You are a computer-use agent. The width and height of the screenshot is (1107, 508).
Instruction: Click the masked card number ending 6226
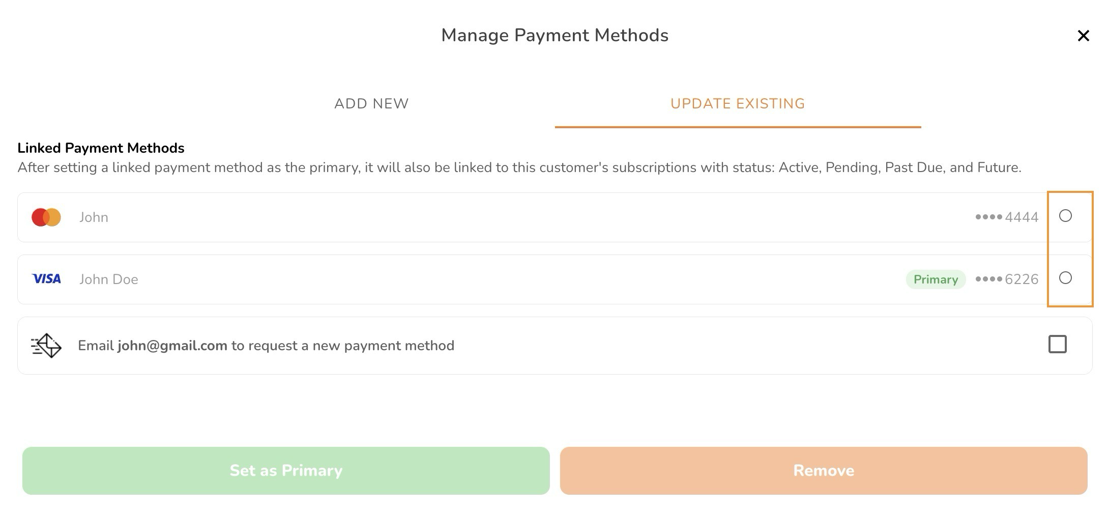point(1006,279)
